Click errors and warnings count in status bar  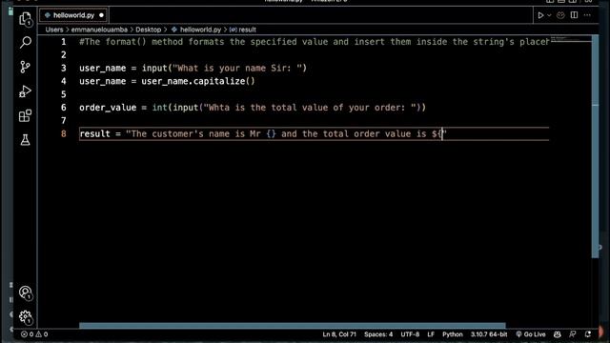coord(34,334)
